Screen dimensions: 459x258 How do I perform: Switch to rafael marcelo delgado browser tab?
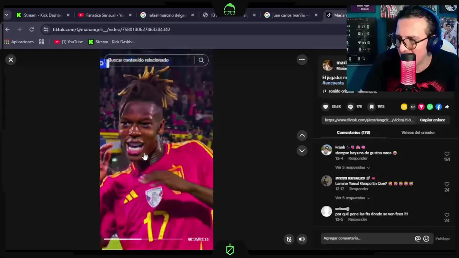coord(166,15)
